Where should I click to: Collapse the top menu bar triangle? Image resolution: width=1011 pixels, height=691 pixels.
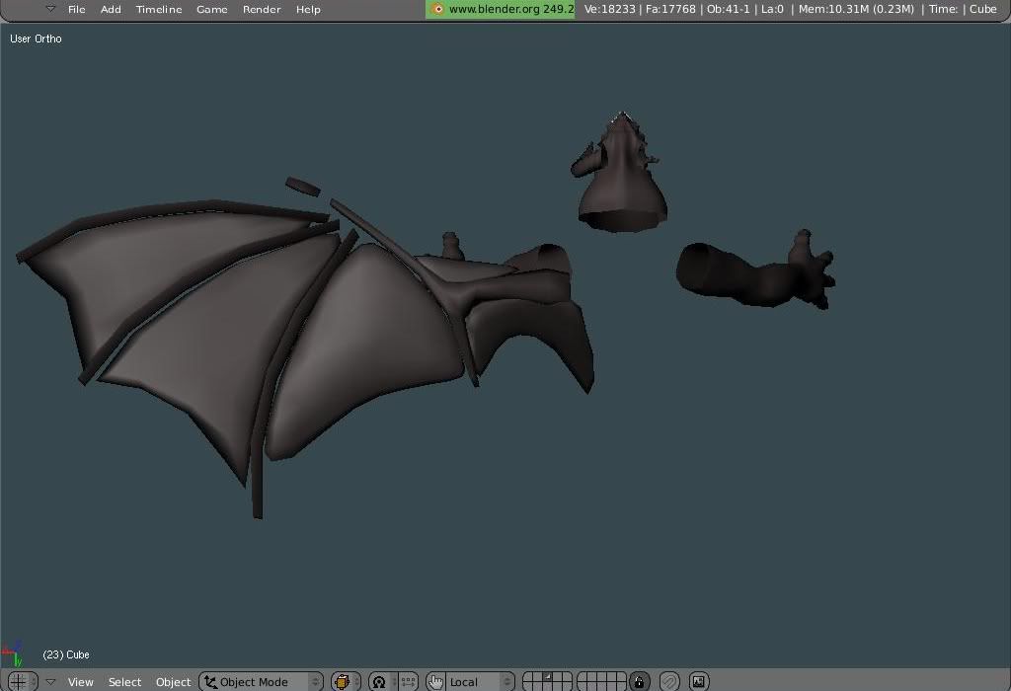click(50, 9)
